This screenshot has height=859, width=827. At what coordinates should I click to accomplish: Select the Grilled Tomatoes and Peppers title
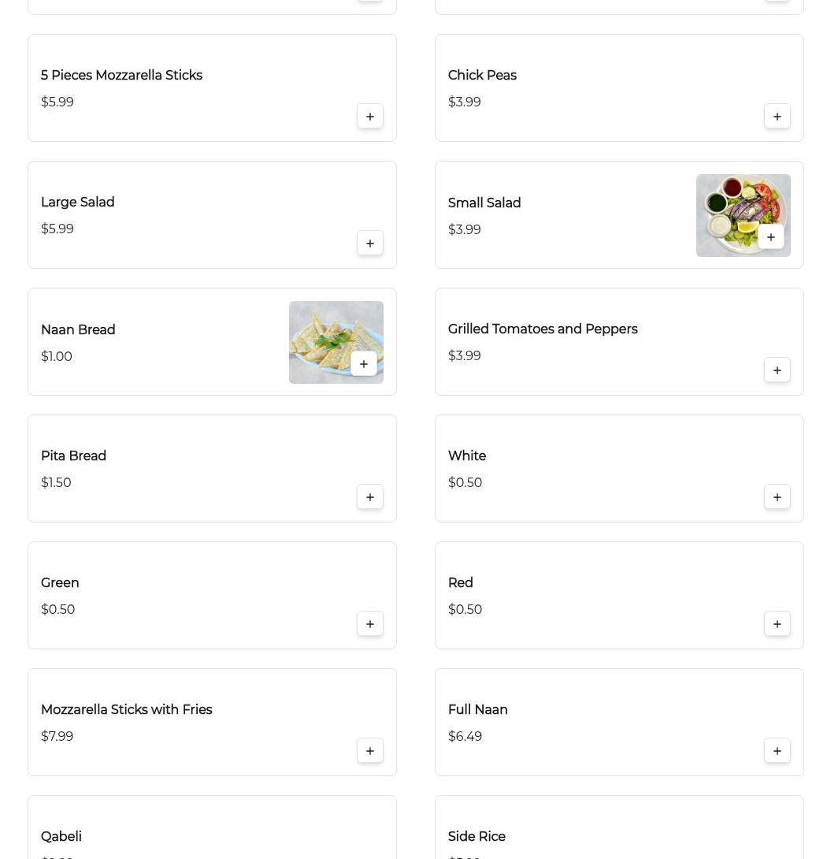point(542,329)
